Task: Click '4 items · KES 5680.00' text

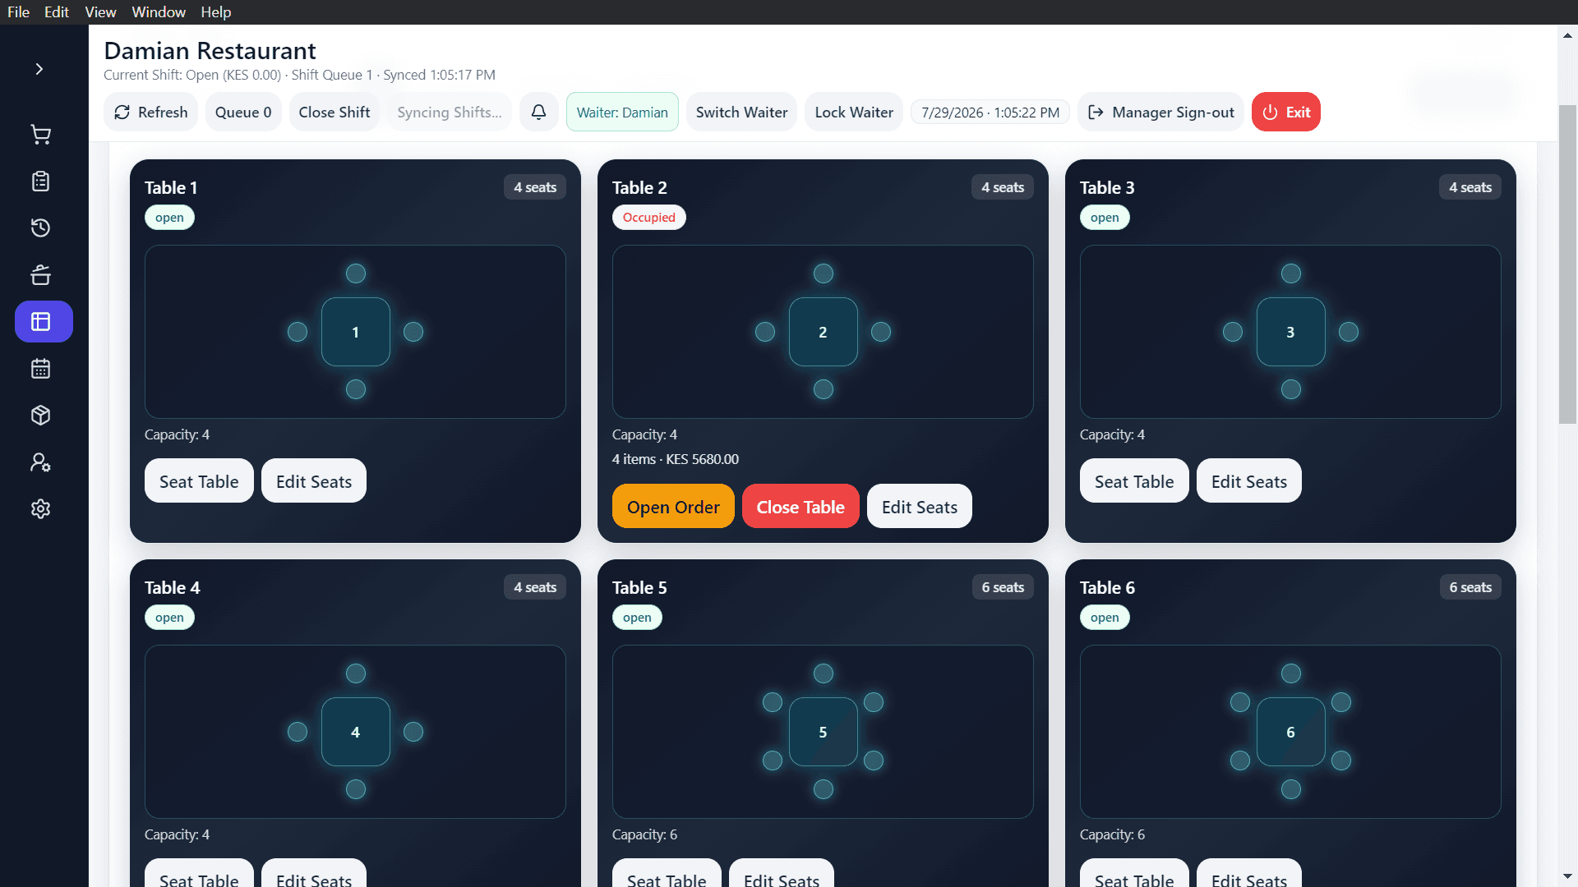Action: 676,459
